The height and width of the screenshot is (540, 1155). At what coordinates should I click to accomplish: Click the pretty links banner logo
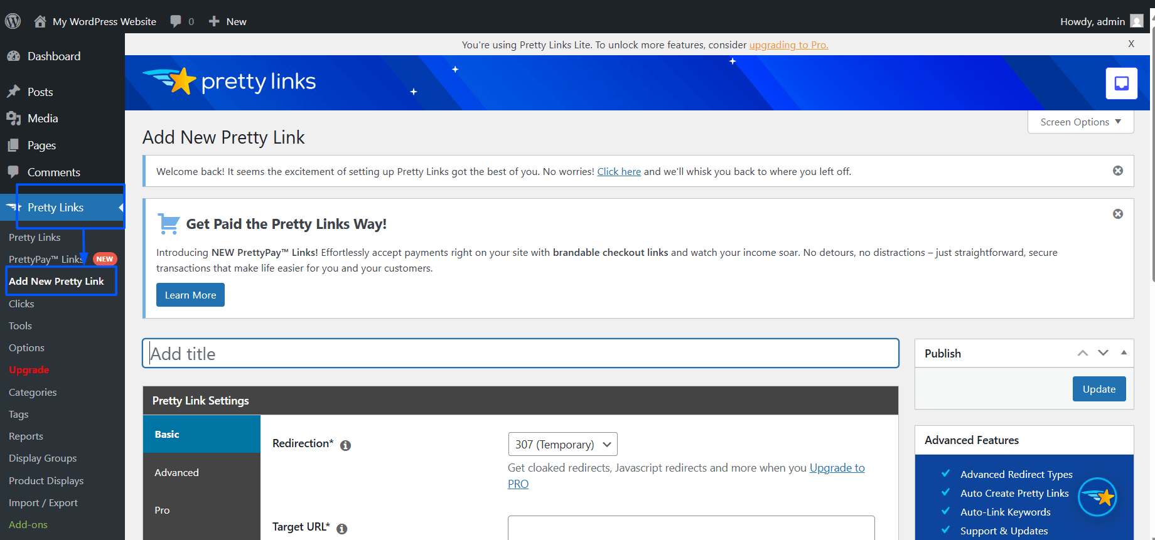tap(230, 82)
